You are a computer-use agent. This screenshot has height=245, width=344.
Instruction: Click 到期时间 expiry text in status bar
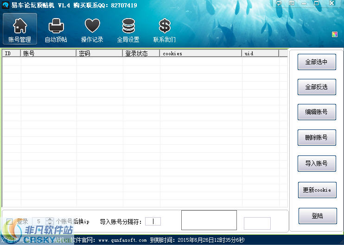(x=197, y=240)
